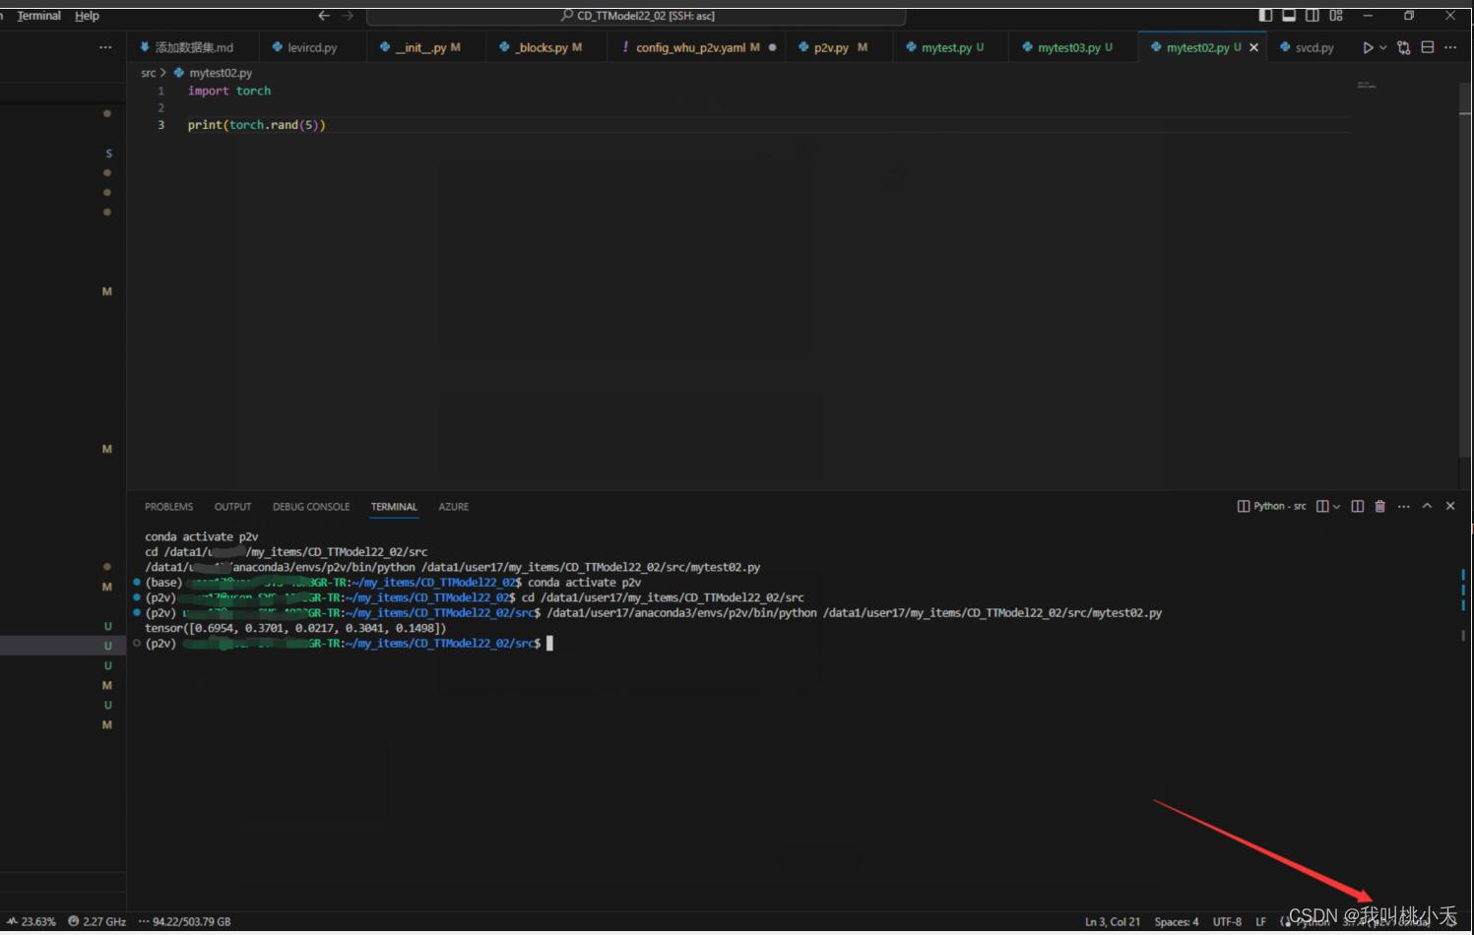
Task: Run Python file with play icon
Action: point(1368,47)
